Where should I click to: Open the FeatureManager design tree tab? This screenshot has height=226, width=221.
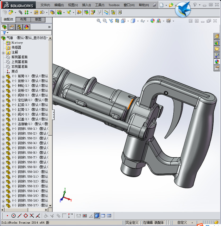point(4,27)
